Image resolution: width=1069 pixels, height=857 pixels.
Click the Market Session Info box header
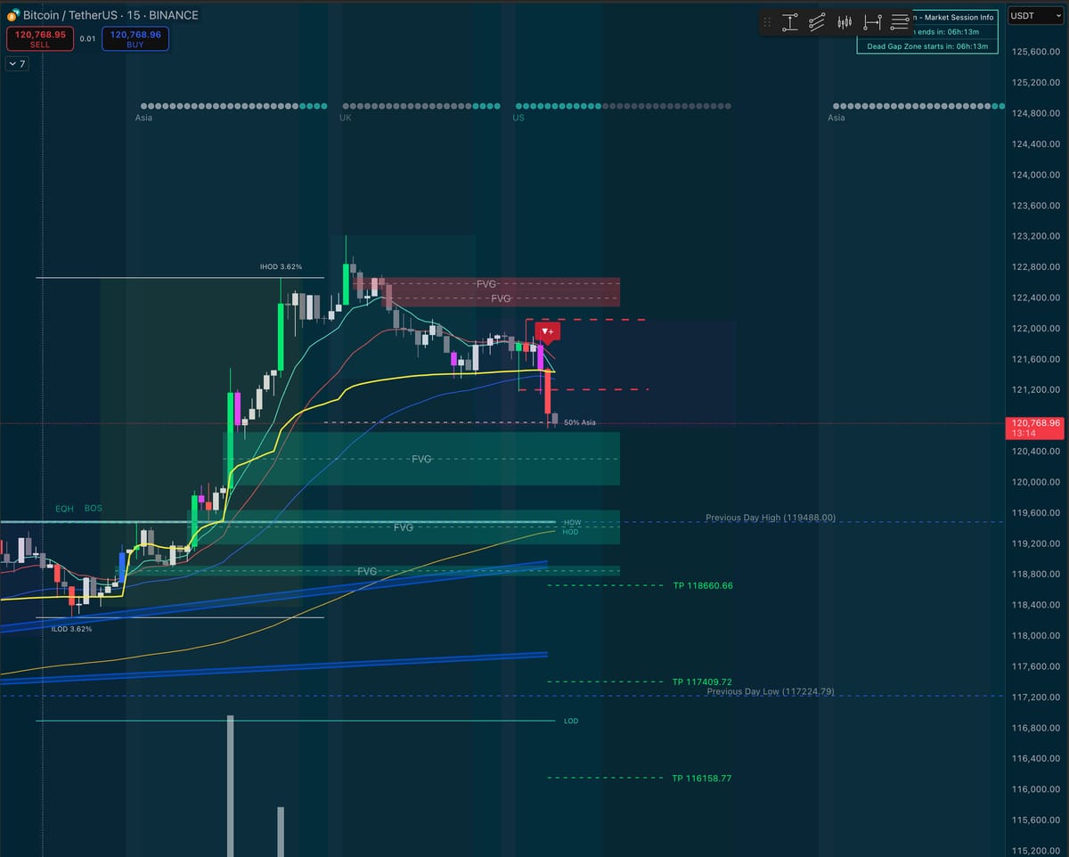coord(953,17)
